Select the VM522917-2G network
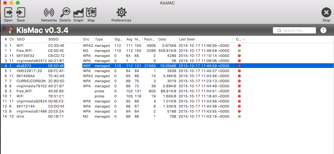 tap(167, 71)
